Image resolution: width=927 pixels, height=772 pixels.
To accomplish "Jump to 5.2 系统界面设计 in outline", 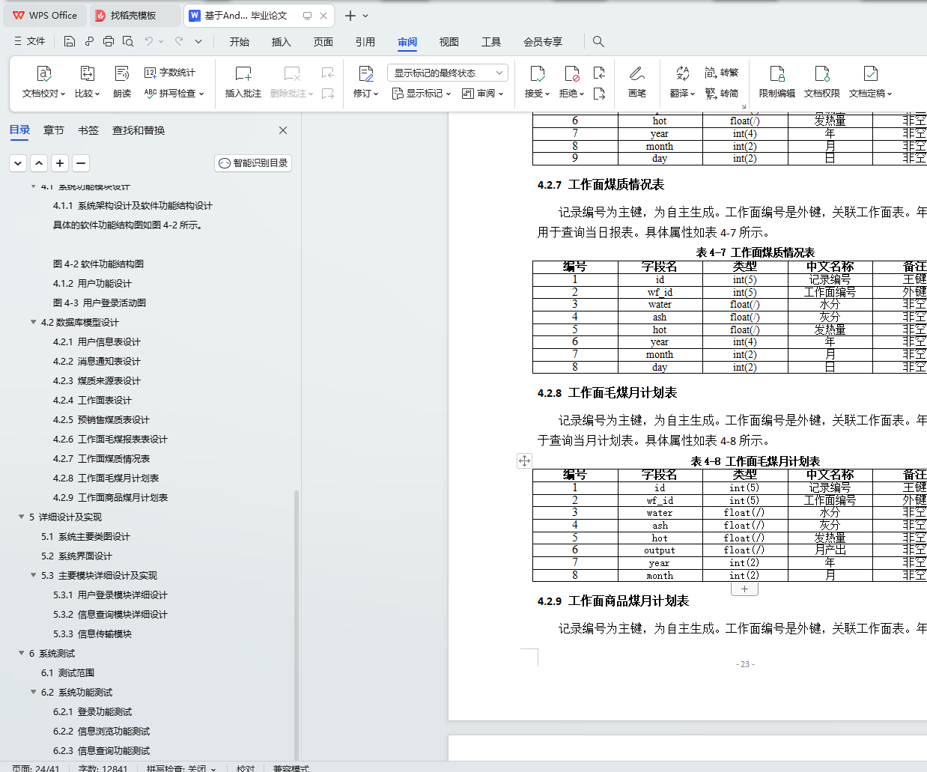I will pos(76,556).
